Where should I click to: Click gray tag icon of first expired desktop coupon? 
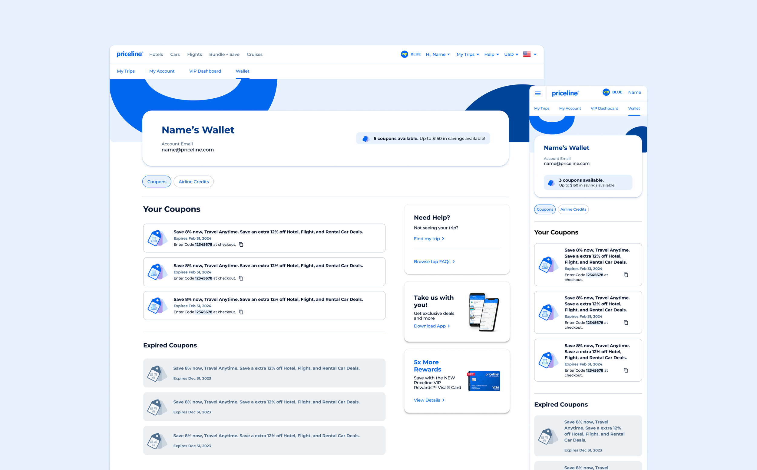(157, 373)
